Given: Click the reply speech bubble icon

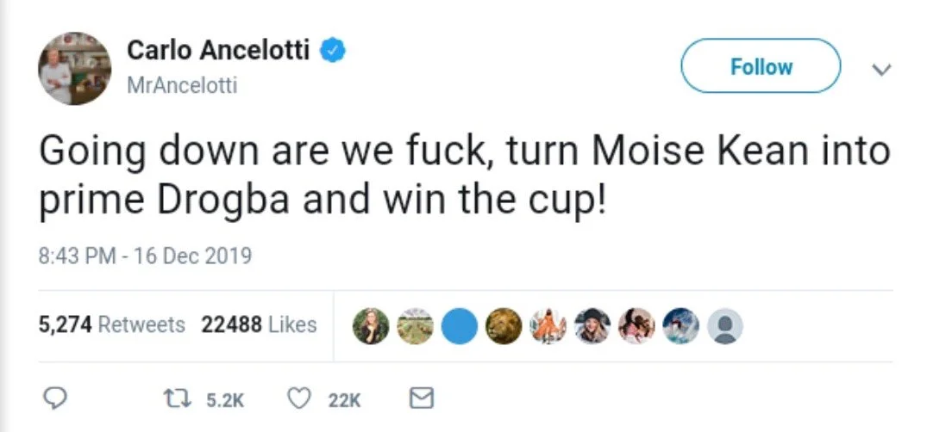Looking at the screenshot, I should (x=55, y=398).
